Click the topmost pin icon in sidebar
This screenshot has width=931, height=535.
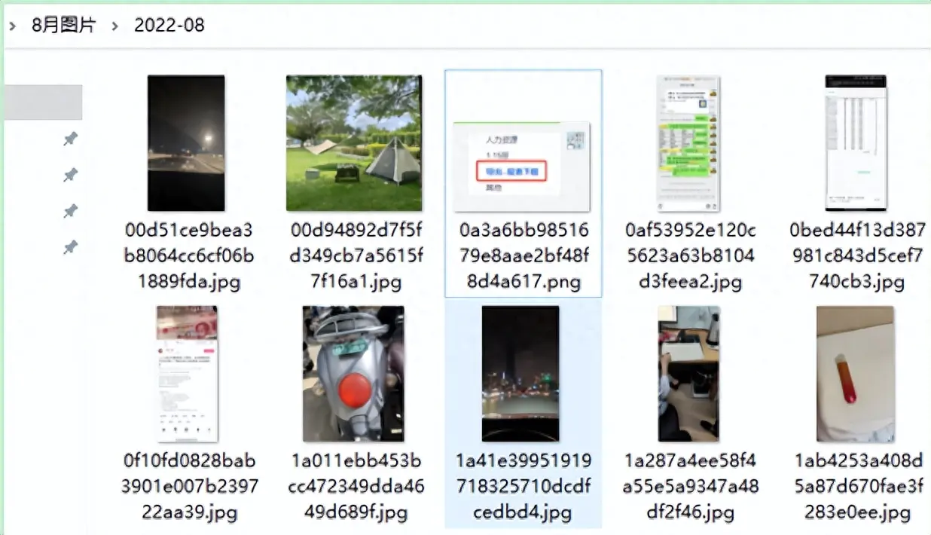coord(70,139)
